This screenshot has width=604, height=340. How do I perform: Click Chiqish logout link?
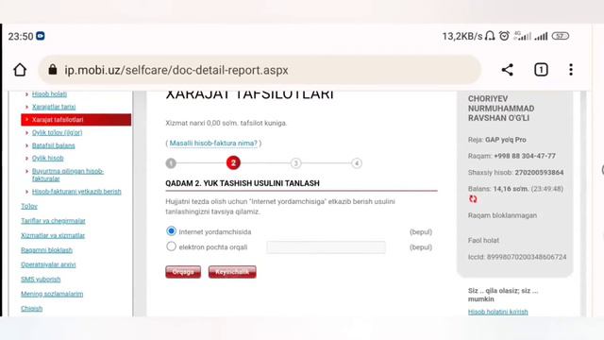click(31, 309)
